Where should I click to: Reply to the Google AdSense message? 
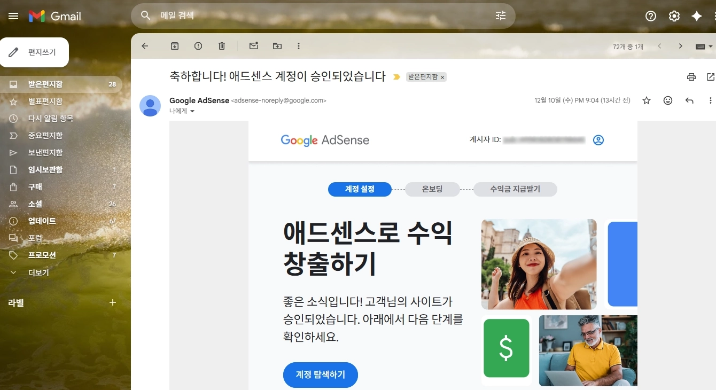[689, 100]
